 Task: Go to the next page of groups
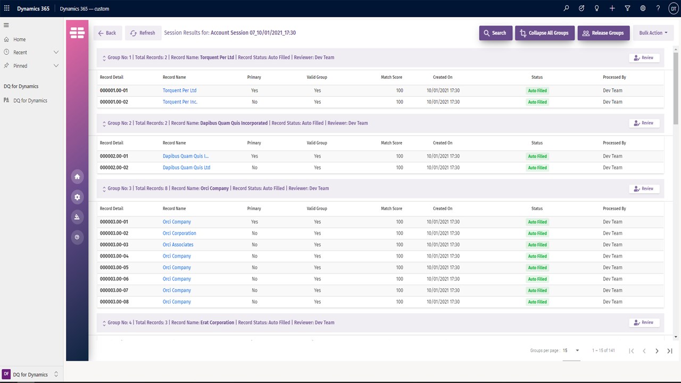click(x=657, y=351)
